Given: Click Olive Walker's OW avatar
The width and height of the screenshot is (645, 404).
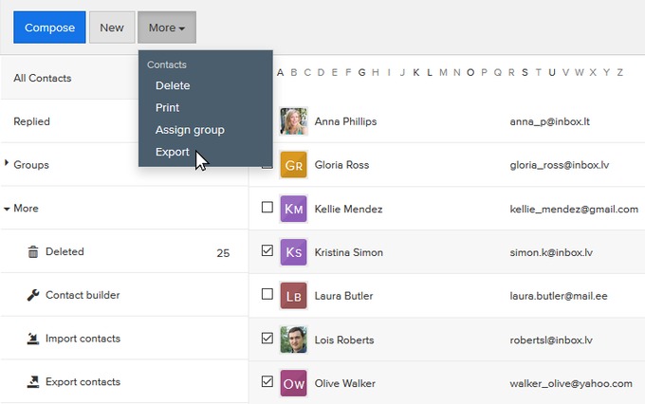Looking at the screenshot, I should point(293,383).
